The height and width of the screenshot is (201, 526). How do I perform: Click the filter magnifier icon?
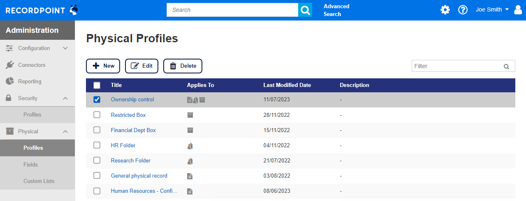coord(506,66)
